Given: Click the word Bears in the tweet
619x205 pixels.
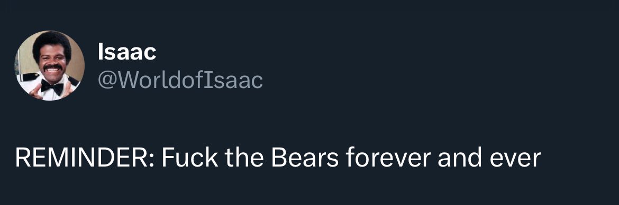Looking at the screenshot, I should 304,158.
